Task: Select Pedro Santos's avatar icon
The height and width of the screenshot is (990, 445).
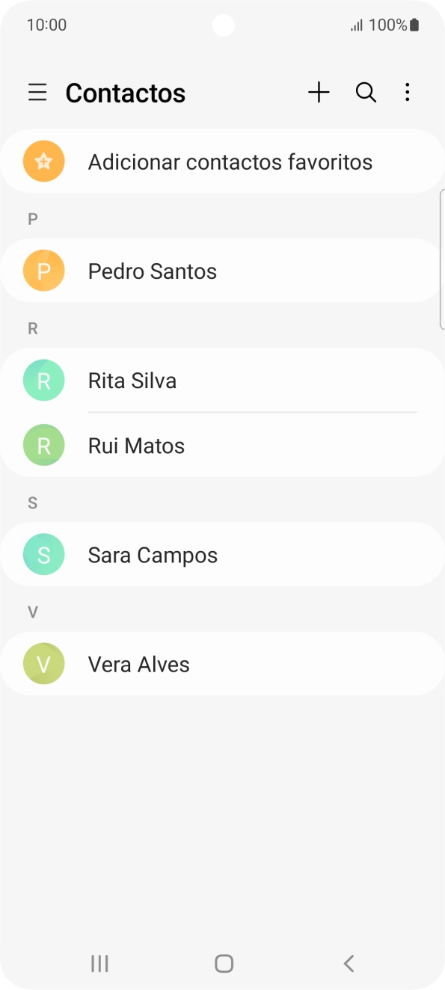Action: click(x=43, y=271)
